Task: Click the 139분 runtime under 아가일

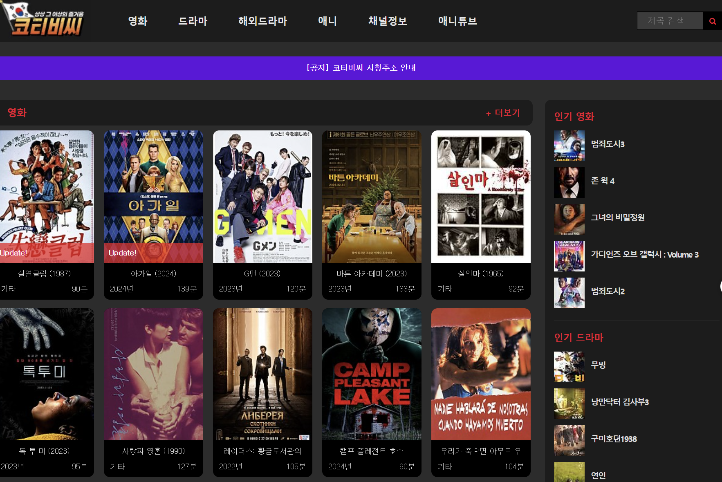Action: [187, 289]
